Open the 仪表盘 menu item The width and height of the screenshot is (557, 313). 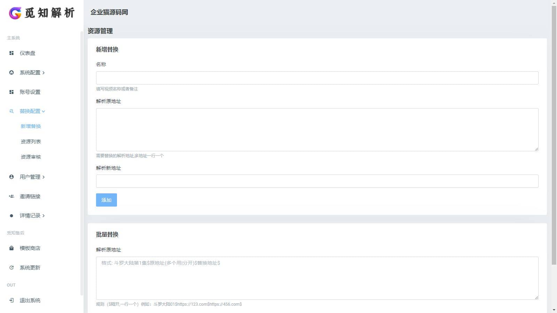click(x=28, y=53)
